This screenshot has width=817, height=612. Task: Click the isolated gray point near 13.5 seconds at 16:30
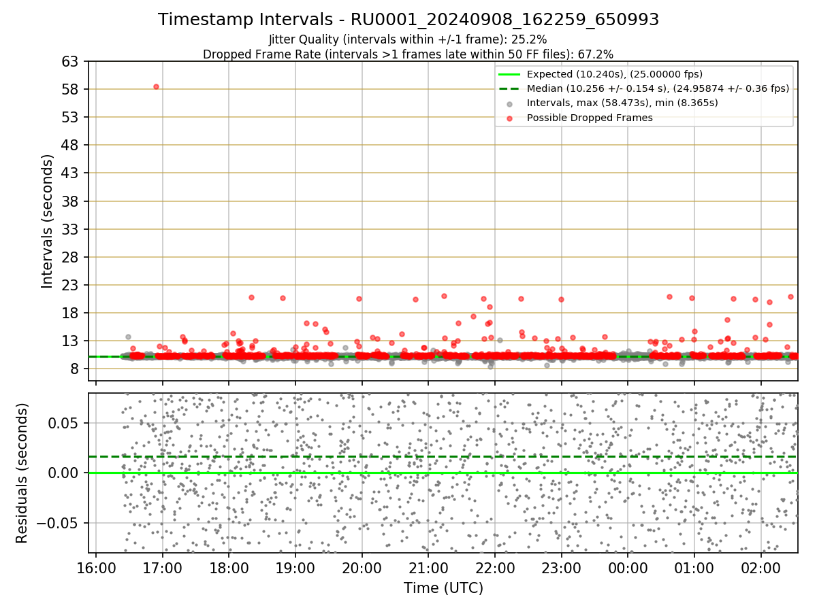[x=128, y=337]
